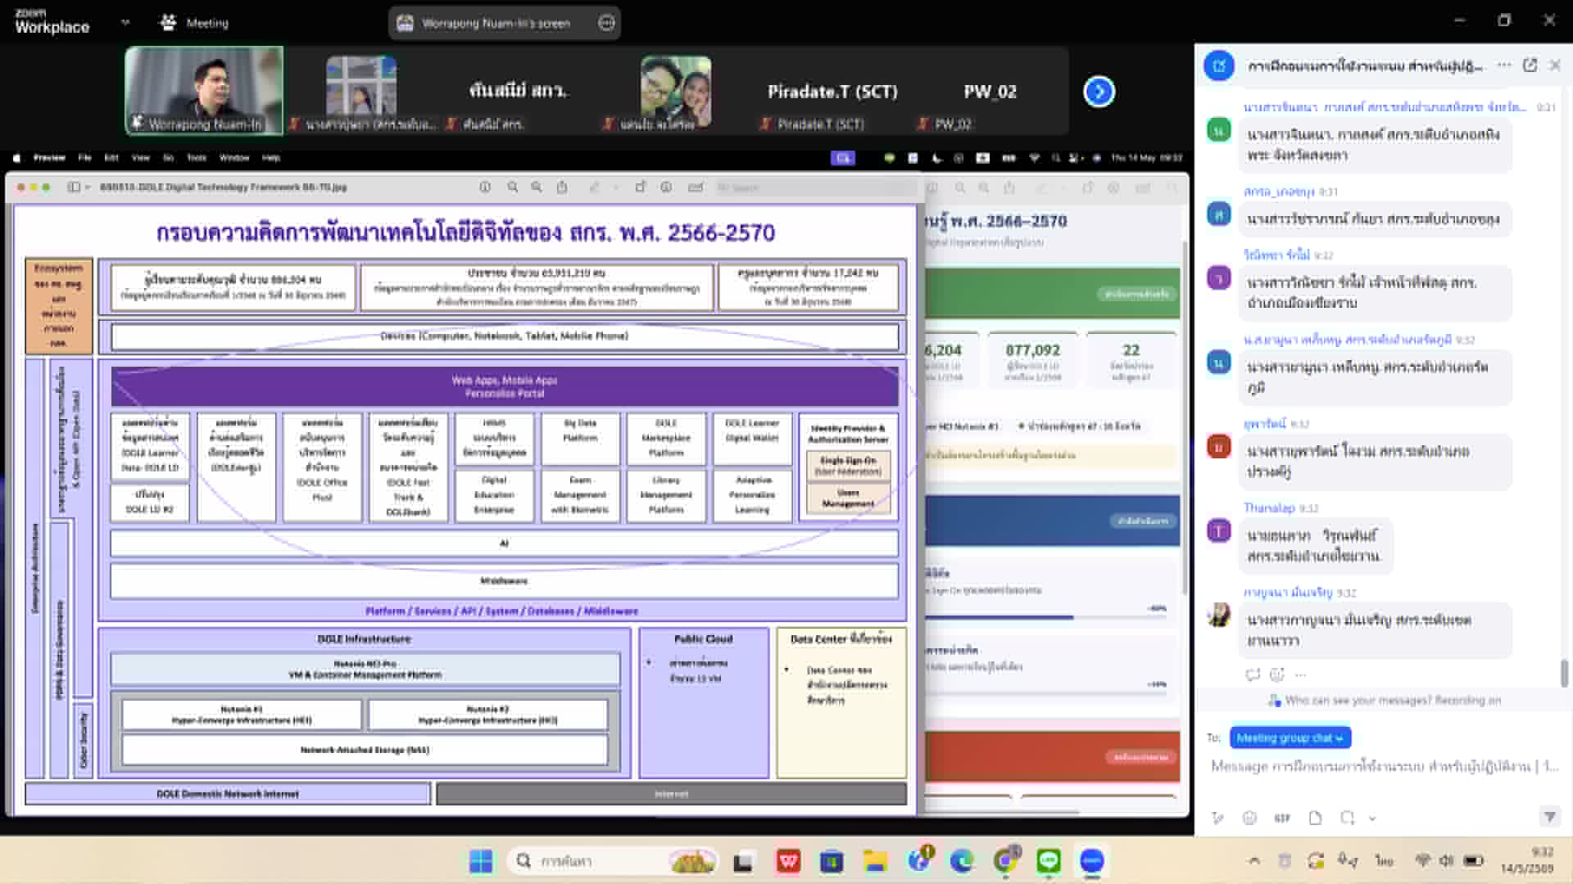This screenshot has height=884, width=1573.
Task: Select Worrapong Nuam-In's video thumbnail
Action: coord(204,90)
